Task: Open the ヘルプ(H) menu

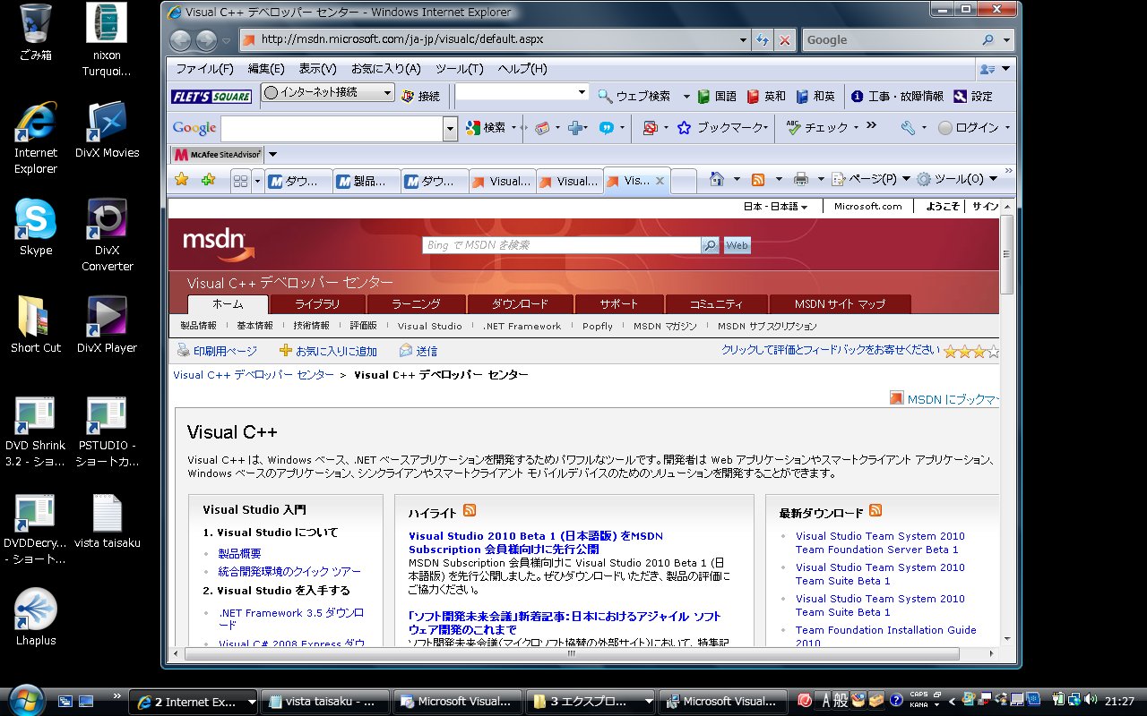Action: pyautogui.click(x=522, y=69)
